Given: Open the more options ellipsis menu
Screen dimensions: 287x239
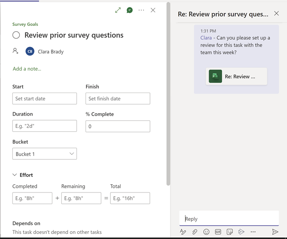Looking at the screenshot, I should pos(141,10).
